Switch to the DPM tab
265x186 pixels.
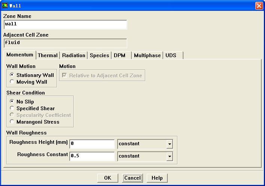(120, 55)
